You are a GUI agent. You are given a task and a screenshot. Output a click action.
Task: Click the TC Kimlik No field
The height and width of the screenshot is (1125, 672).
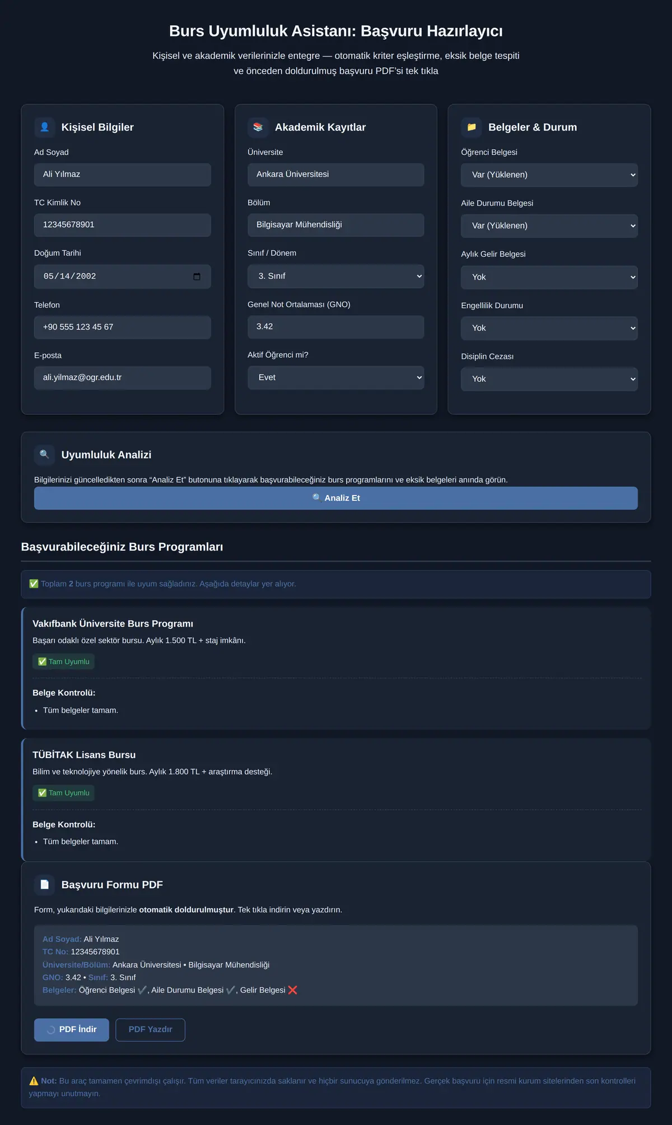(123, 225)
